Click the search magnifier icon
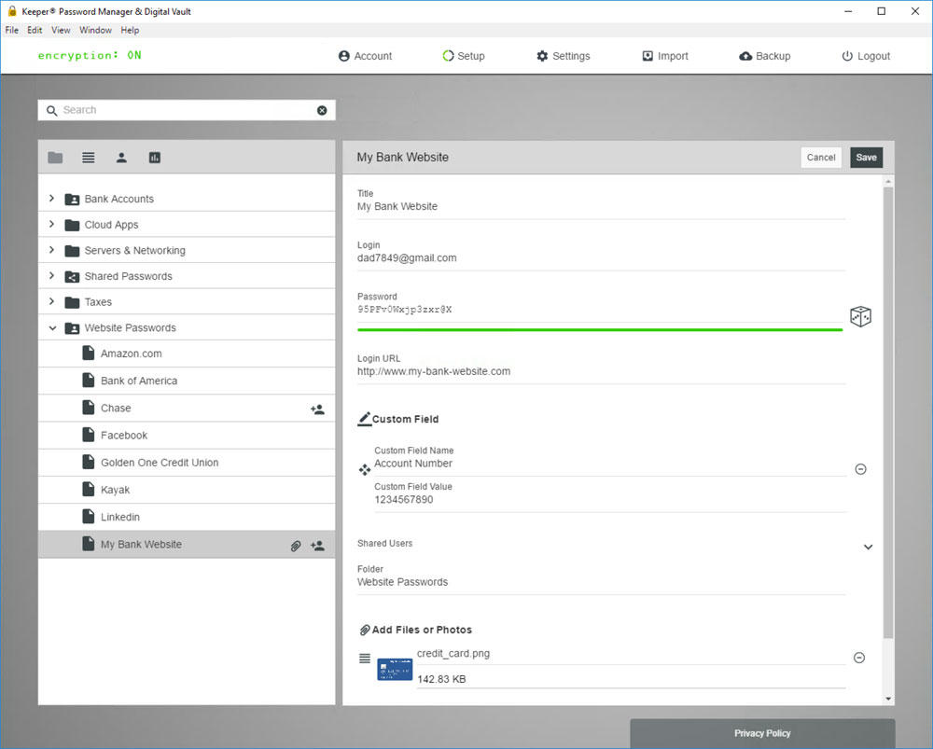 51,111
